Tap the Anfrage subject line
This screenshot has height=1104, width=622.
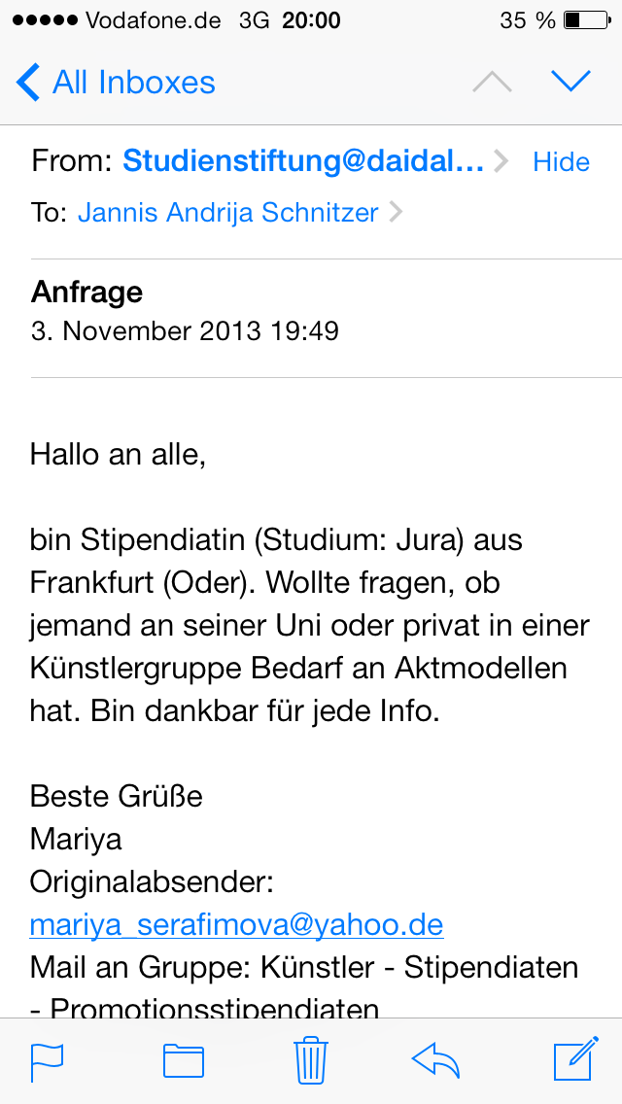pos(87,292)
